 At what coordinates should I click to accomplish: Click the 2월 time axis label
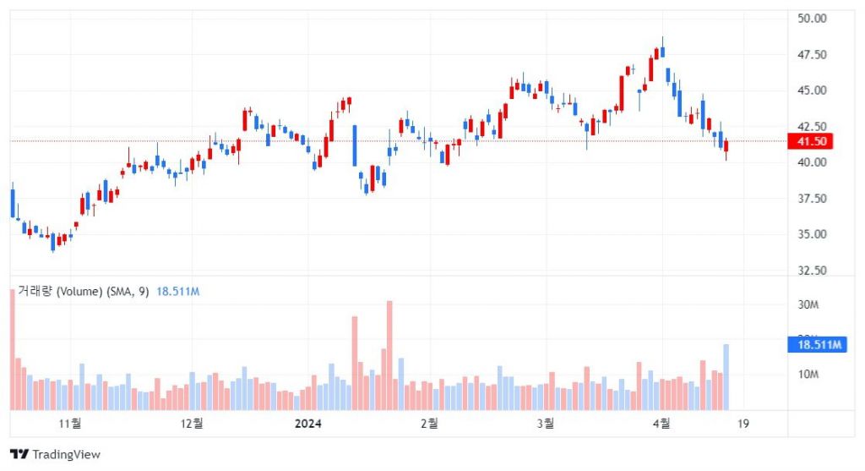(430, 422)
